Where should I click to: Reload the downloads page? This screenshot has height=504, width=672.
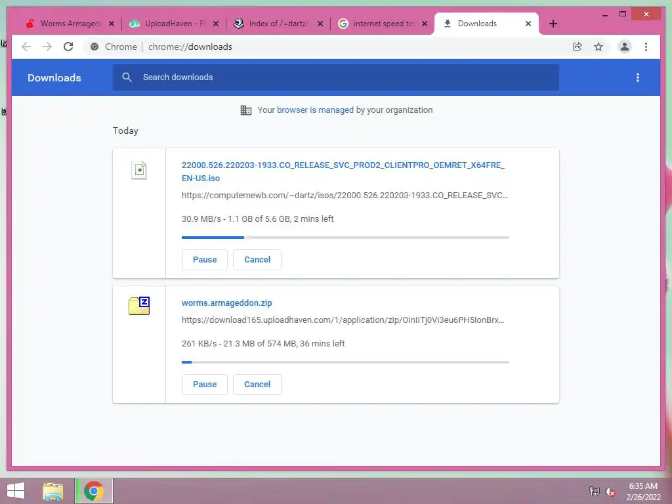[x=68, y=47]
